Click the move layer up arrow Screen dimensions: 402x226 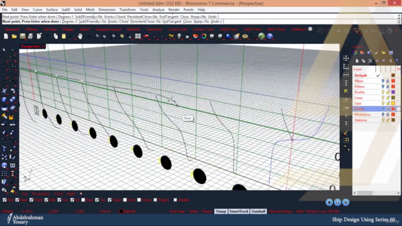[x=377, y=61]
